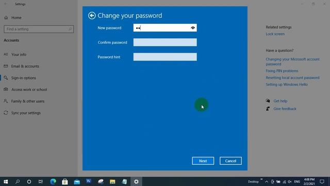Click the Settings gear on taskbar
Viewport: 330px width, 186px height.
[136, 181]
